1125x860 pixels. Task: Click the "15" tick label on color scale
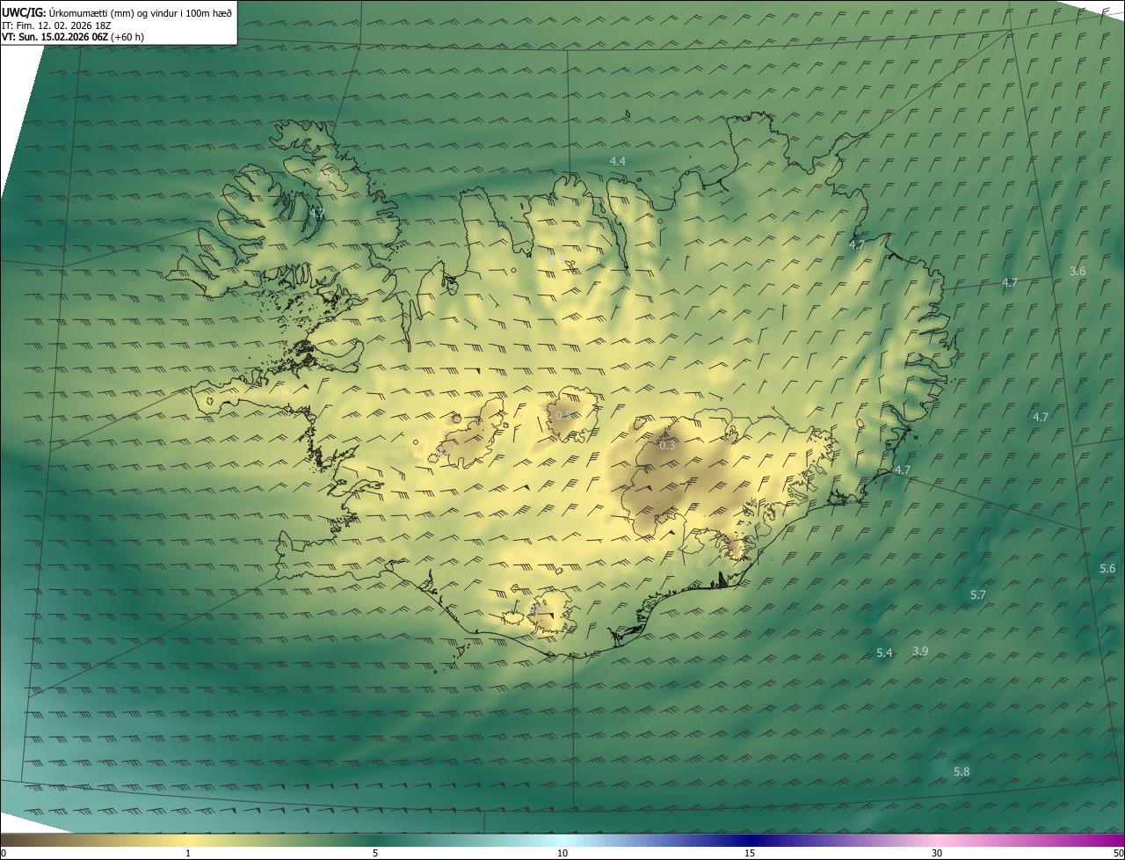(750, 854)
